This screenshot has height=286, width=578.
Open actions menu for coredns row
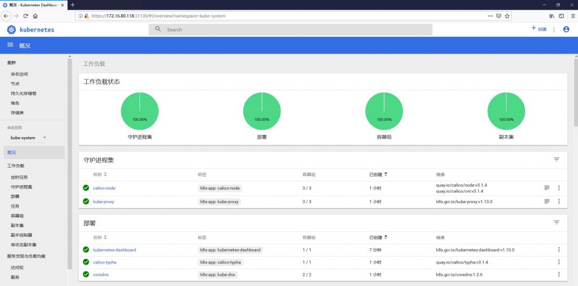559,274
